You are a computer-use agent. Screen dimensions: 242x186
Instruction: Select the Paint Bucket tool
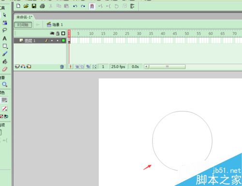(5, 61)
